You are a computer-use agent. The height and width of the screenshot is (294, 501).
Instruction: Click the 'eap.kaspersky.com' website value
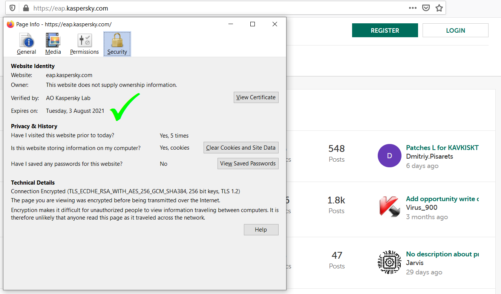69,75
